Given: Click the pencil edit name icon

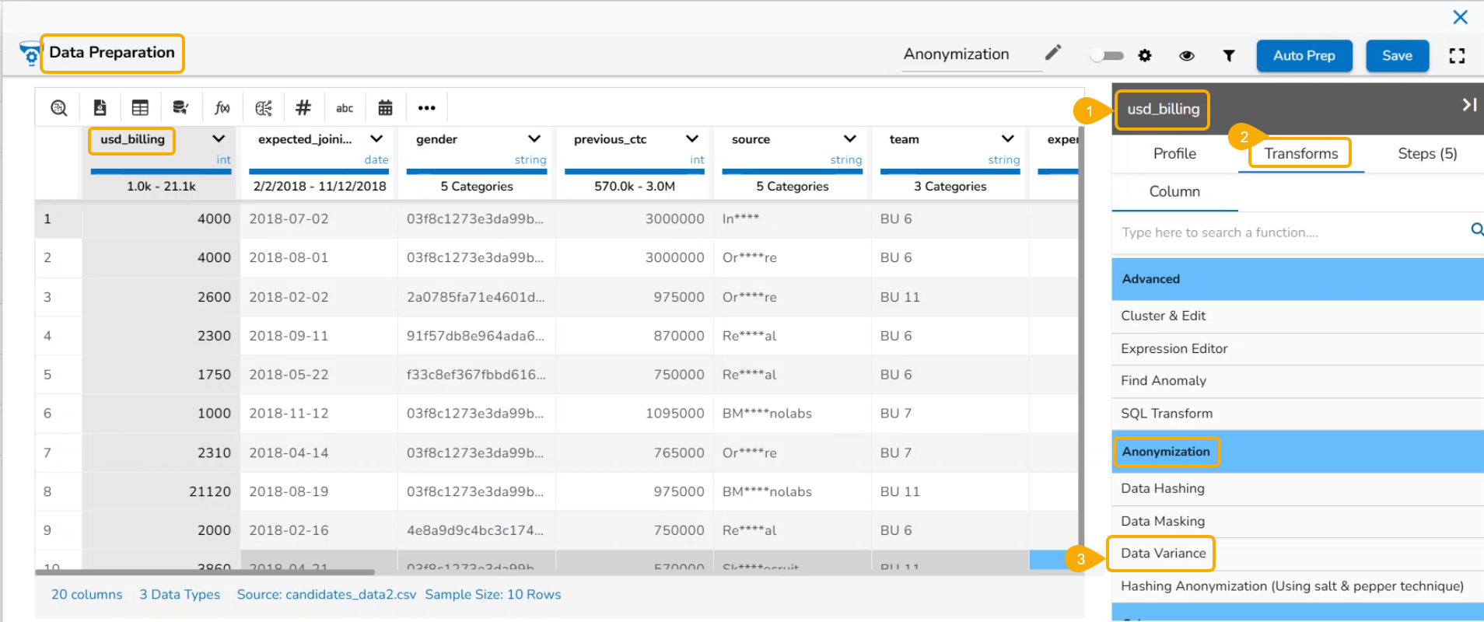Looking at the screenshot, I should 1053,53.
